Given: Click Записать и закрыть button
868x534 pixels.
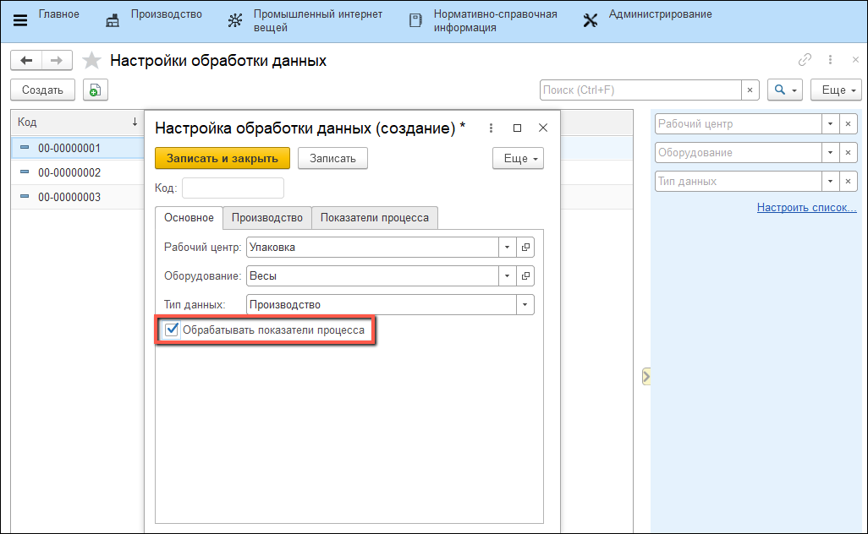Looking at the screenshot, I should click(222, 158).
